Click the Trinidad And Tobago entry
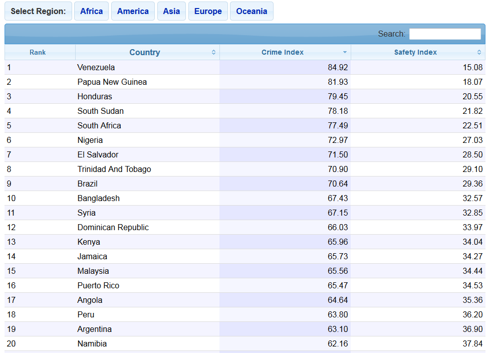The width and height of the screenshot is (495, 353). pyautogui.click(x=114, y=169)
